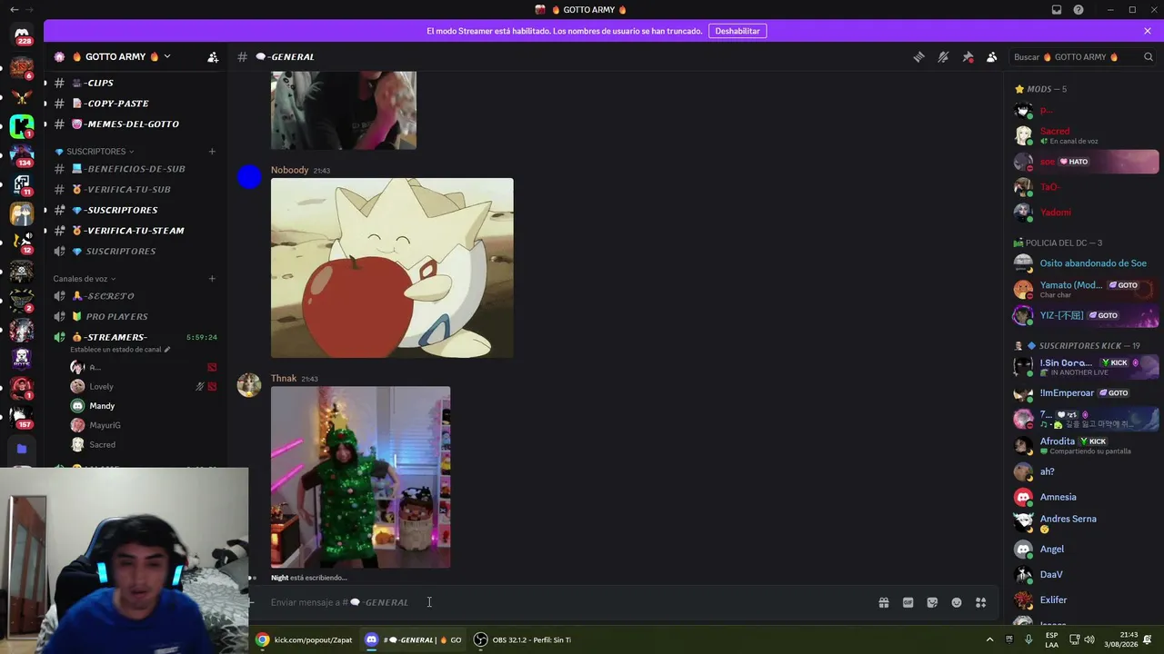Go back using the title bar arrow
The image size is (1164, 654).
pyautogui.click(x=14, y=10)
